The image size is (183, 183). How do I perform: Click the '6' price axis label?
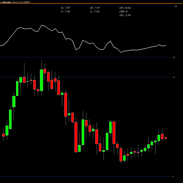click(173, 176)
